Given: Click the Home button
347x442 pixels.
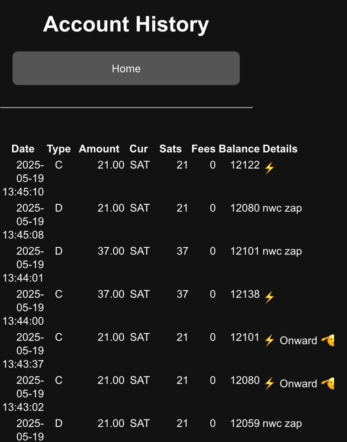Looking at the screenshot, I should (x=126, y=68).
